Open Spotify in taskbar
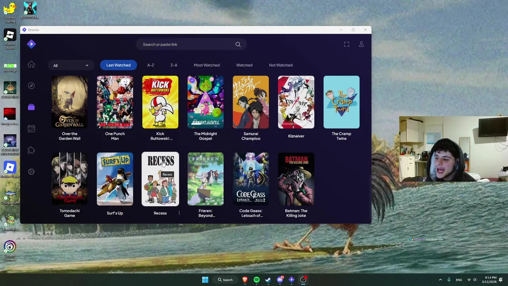Viewport: 508px width, 286px height. [256, 280]
